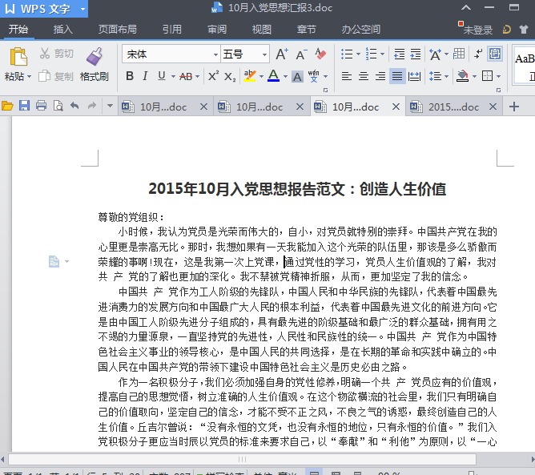Increase paragraph indent
Screen dimensions: 535x475
point(415,54)
